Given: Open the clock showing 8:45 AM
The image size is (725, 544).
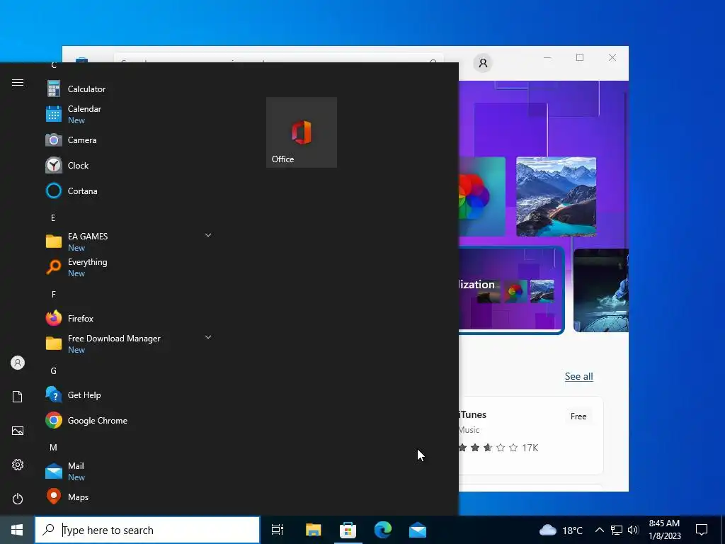Looking at the screenshot, I should [664, 530].
